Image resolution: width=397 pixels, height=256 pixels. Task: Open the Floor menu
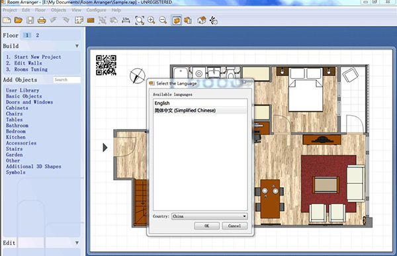coord(40,10)
